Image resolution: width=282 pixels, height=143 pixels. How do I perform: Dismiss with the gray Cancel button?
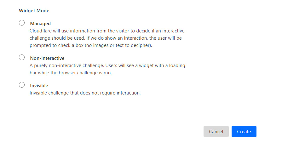tap(216, 131)
